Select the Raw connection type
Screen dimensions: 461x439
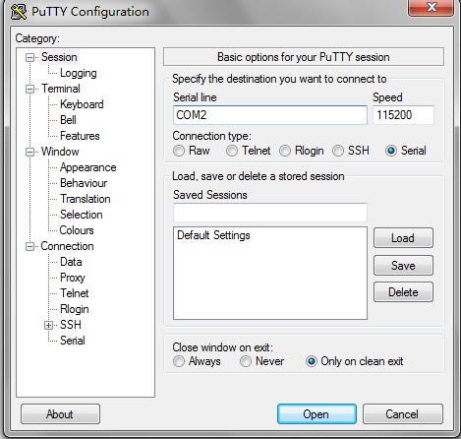[x=179, y=151]
